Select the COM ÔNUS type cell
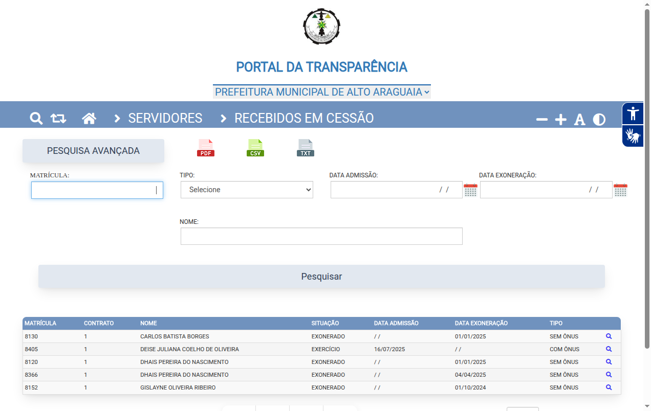Screen dimensions: 651x411 [x=565, y=349]
